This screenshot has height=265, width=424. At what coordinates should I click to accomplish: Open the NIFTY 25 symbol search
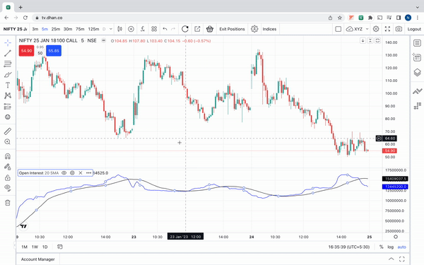coord(15,29)
